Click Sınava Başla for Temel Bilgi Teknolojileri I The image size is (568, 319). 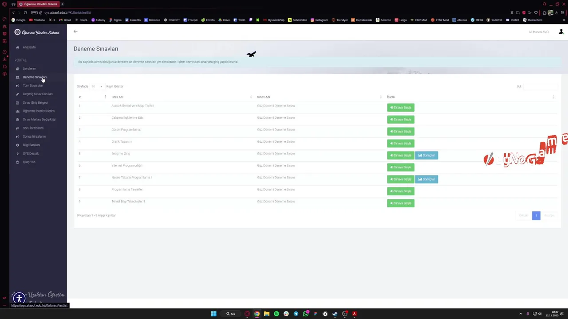401,203
